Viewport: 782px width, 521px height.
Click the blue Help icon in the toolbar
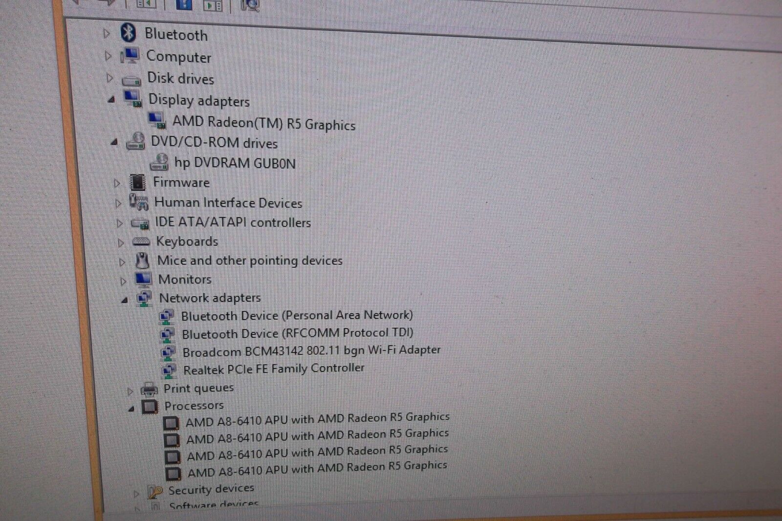pyautogui.click(x=183, y=5)
